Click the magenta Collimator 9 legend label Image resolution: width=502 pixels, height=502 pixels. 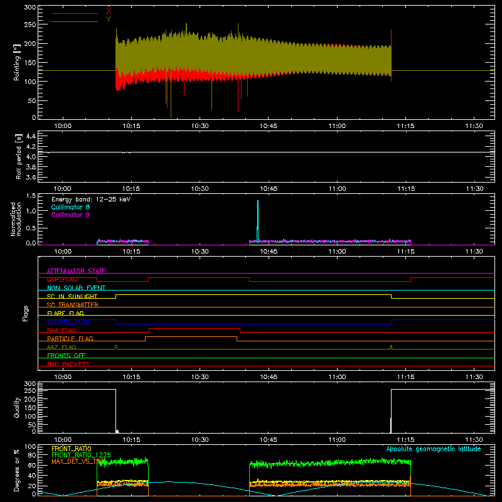tap(70, 215)
